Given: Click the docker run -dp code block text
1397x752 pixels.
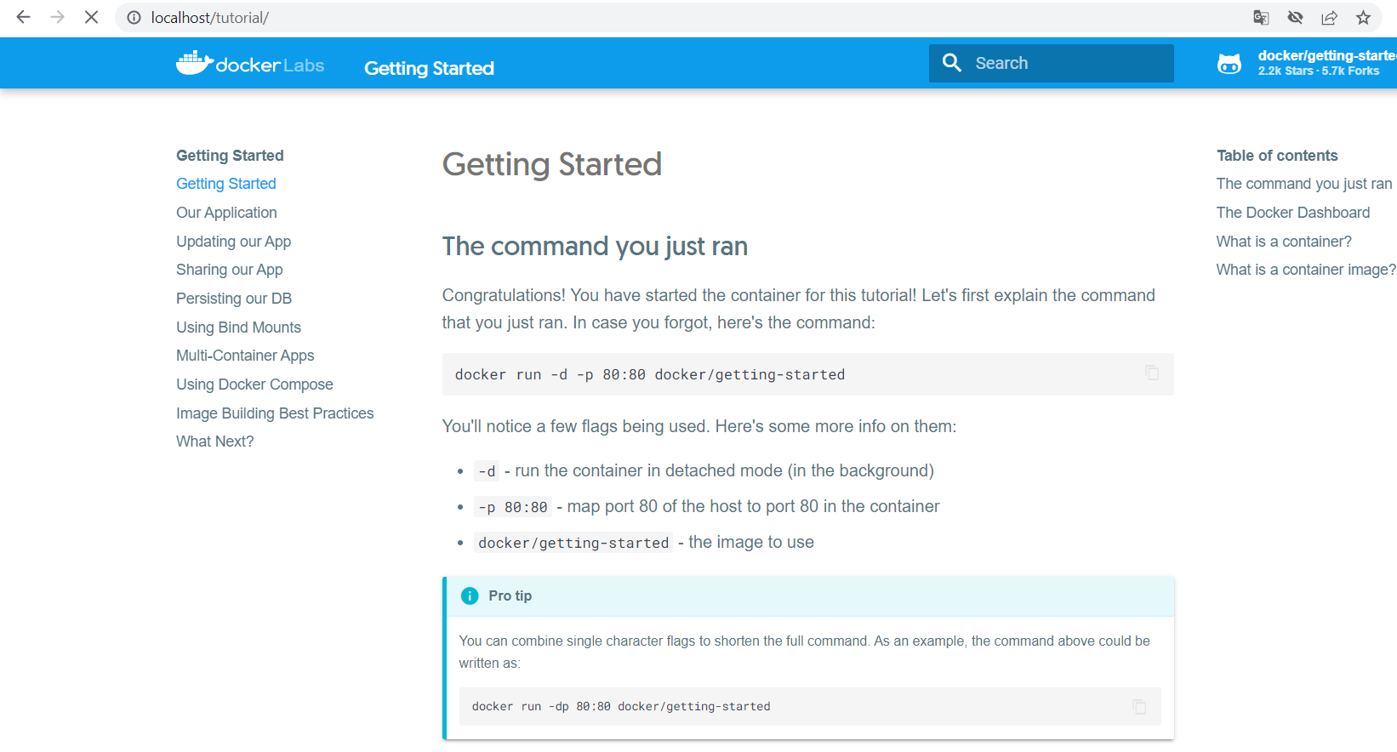Looking at the screenshot, I should (x=621, y=707).
